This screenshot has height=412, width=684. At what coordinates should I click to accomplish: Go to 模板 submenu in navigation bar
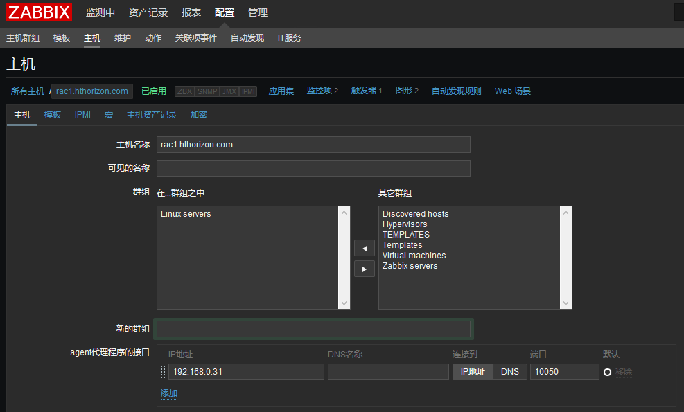point(62,38)
